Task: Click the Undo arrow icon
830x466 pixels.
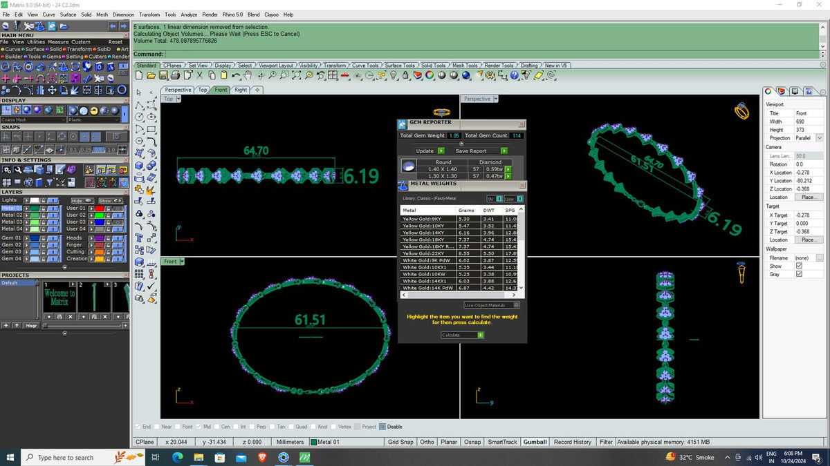Action: [236, 75]
